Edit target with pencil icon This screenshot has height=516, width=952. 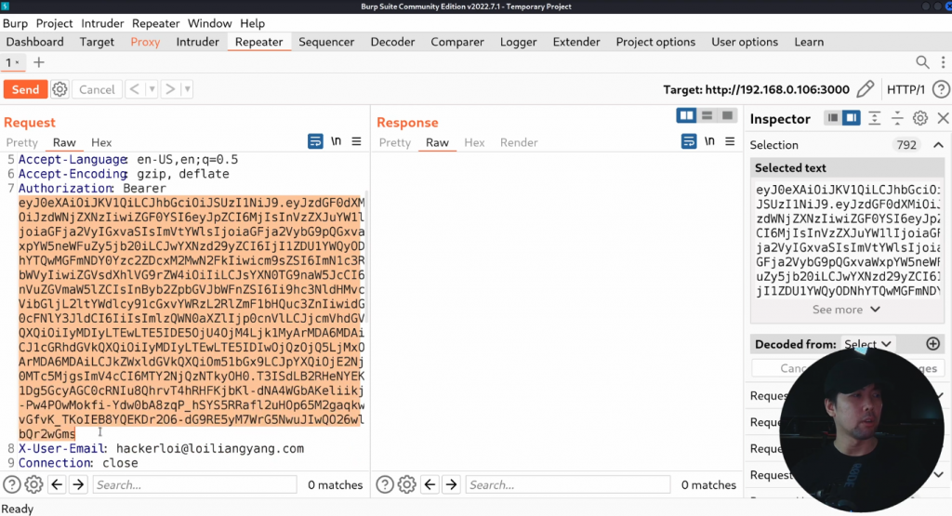(x=866, y=89)
